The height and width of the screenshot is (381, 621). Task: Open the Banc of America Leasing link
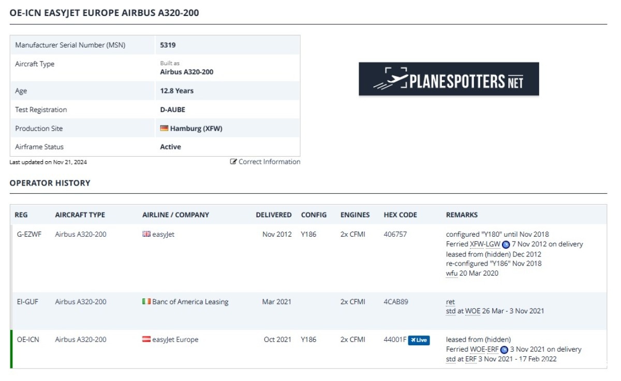click(x=190, y=301)
